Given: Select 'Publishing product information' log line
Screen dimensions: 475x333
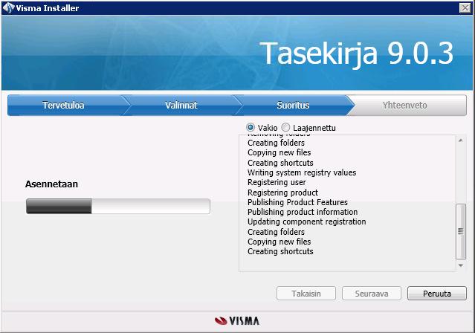Looking at the screenshot, I should (303, 212).
